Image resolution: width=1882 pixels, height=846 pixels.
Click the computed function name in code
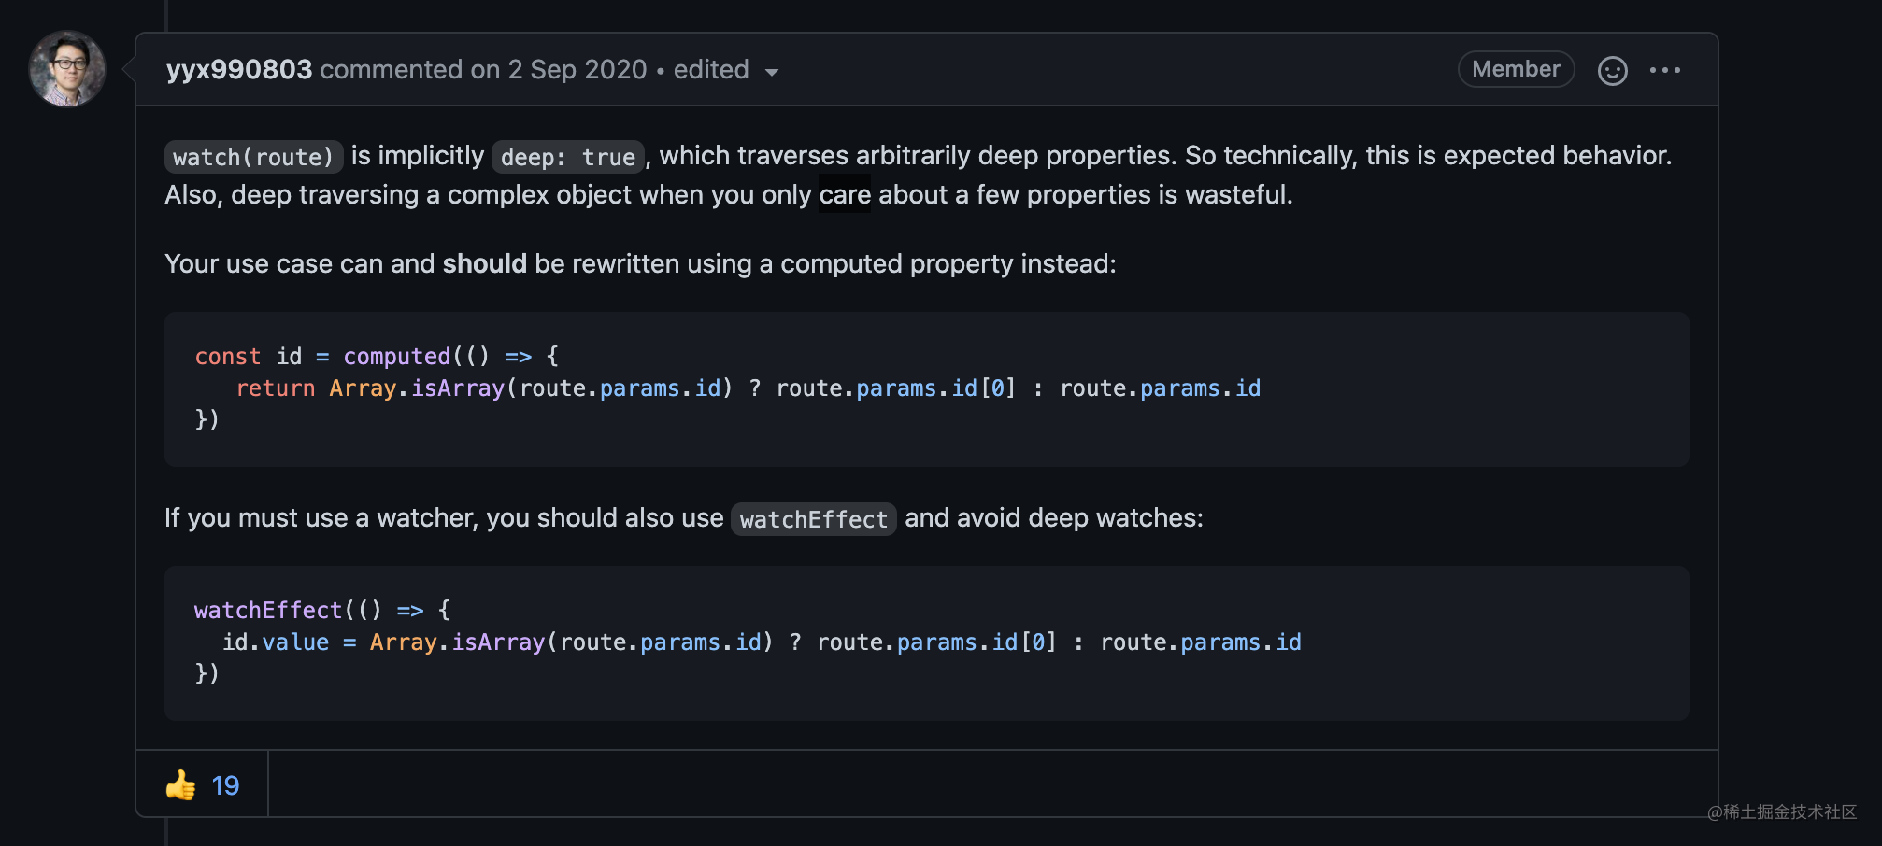coord(397,357)
